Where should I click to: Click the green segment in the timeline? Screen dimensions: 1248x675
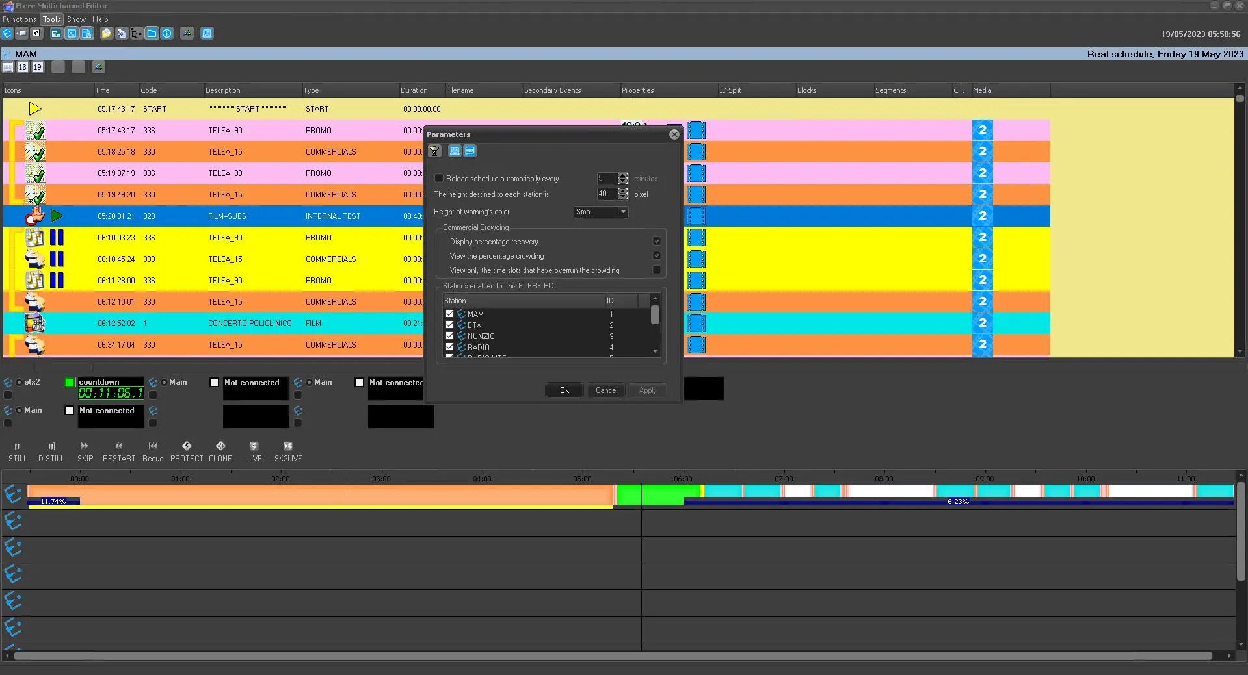click(x=657, y=494)
